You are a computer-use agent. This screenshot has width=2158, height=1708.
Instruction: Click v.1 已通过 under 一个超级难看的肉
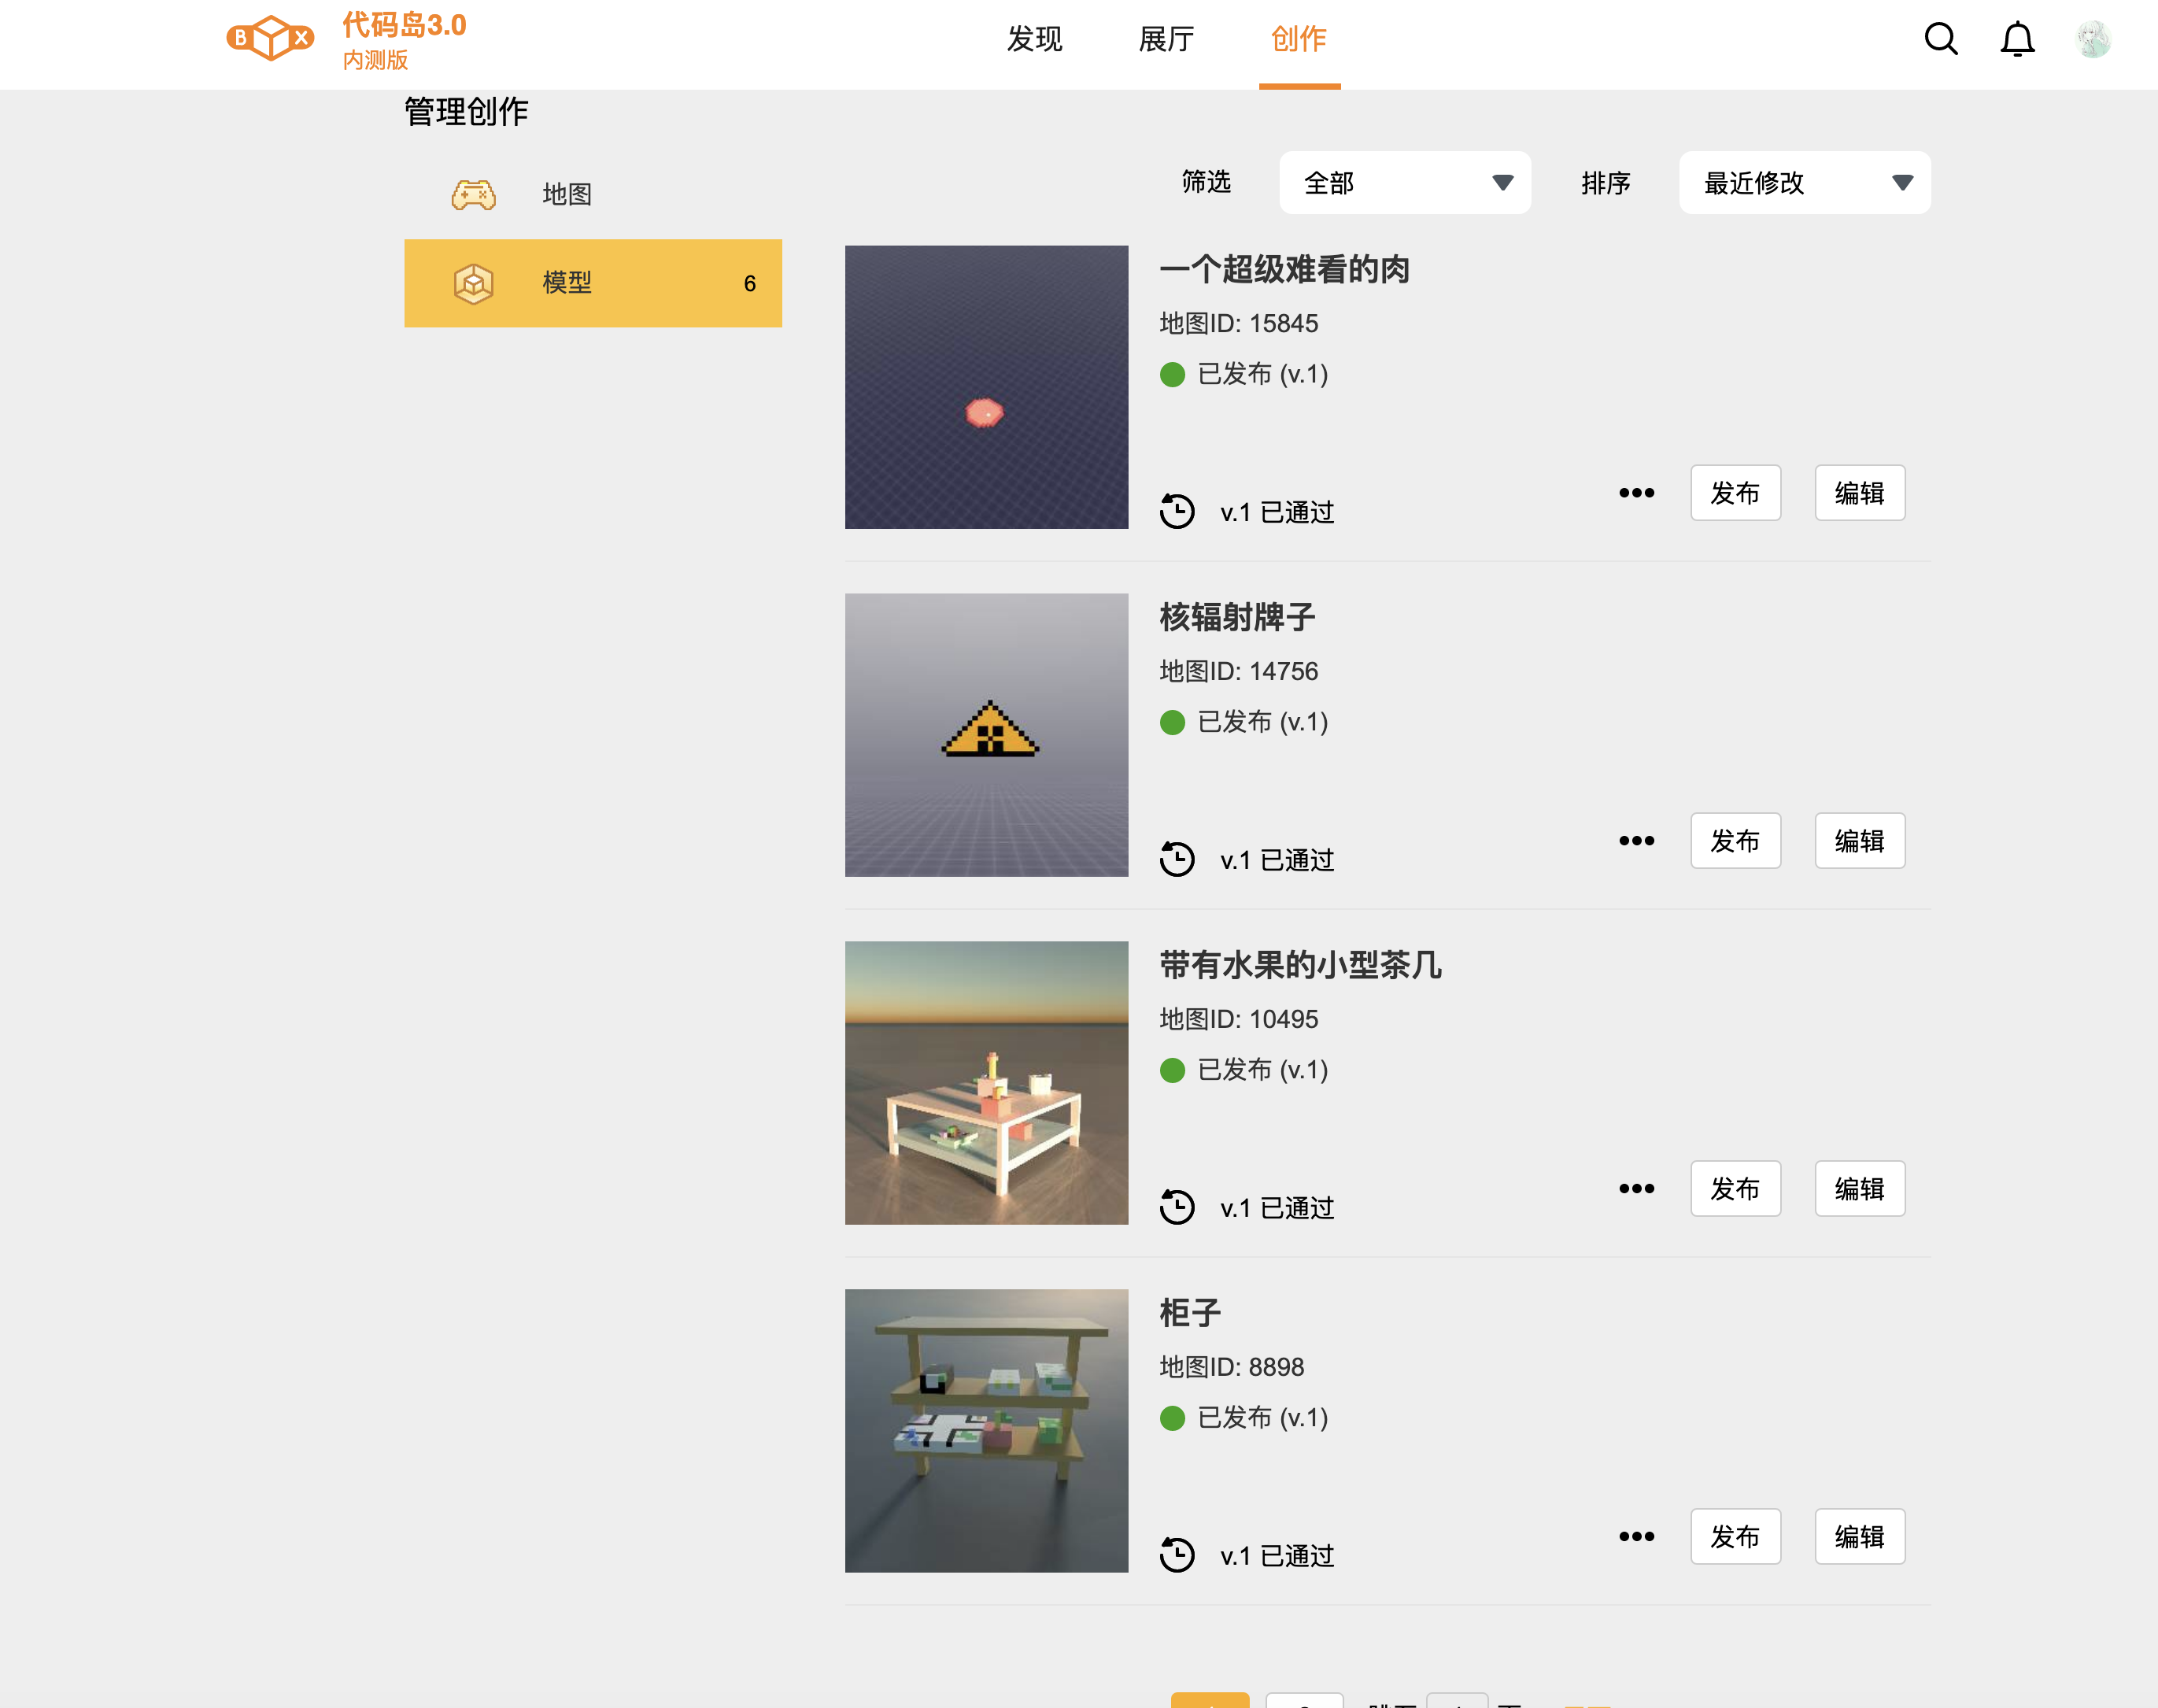(1277, 513)
